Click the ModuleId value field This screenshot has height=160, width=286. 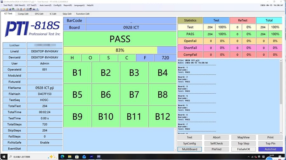tap(45, 76)
